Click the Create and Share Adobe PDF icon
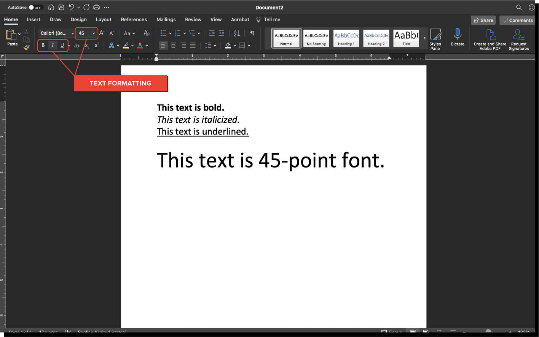Viewport: 539px width, 337px height. click(x=490, y=40)
